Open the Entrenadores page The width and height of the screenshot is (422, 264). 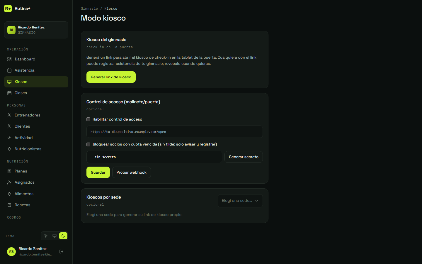36,115
